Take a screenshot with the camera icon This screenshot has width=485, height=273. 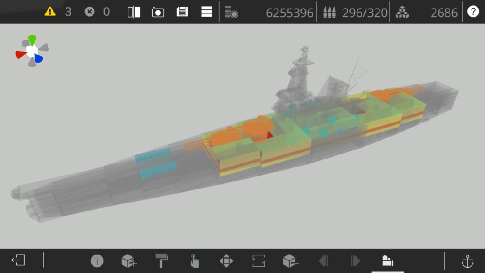tap(158, 13)
